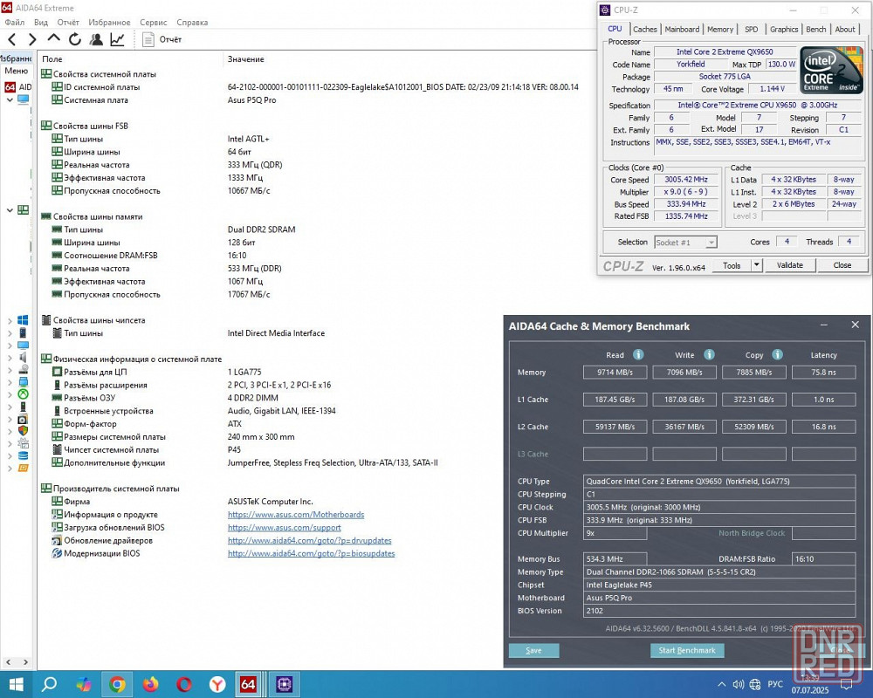Expand the Windows operating system node chevron
Screen dimensions: 873x698
coord(10,320)
